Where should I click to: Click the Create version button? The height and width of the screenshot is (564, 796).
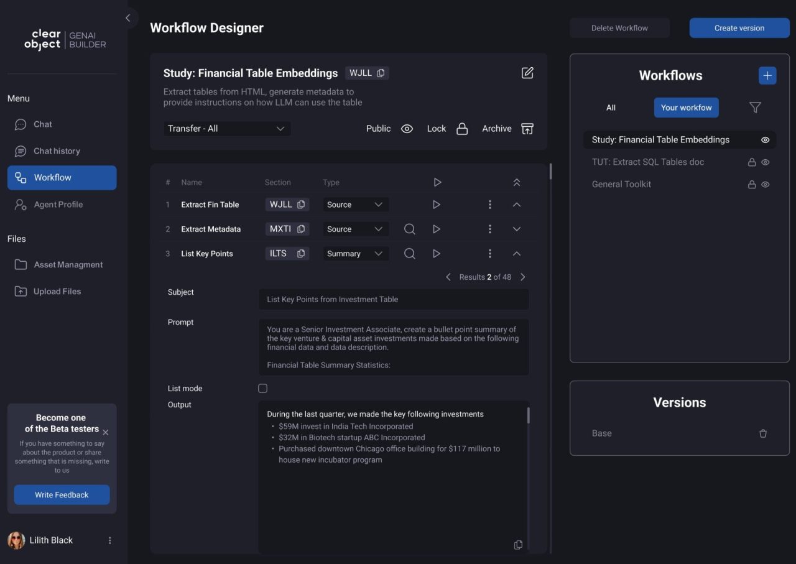[739, 27]
